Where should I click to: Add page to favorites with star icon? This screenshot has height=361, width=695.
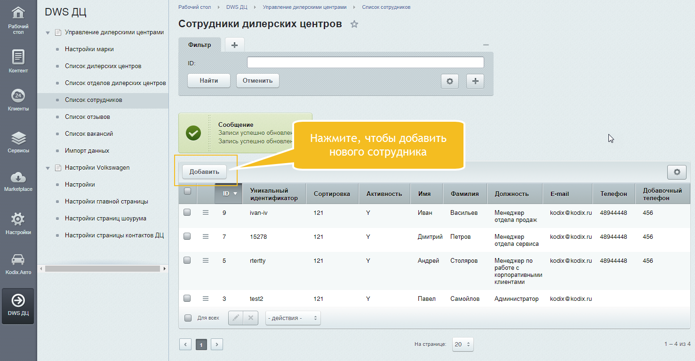tap(354, 24)
